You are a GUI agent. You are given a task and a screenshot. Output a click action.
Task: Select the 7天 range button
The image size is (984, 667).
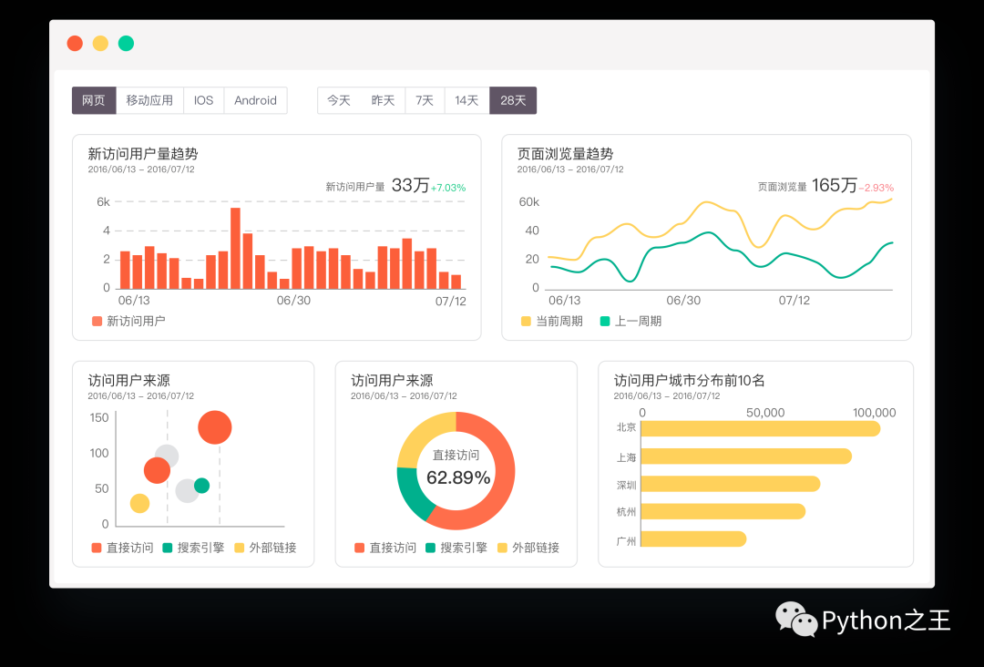tap(425, 100)
